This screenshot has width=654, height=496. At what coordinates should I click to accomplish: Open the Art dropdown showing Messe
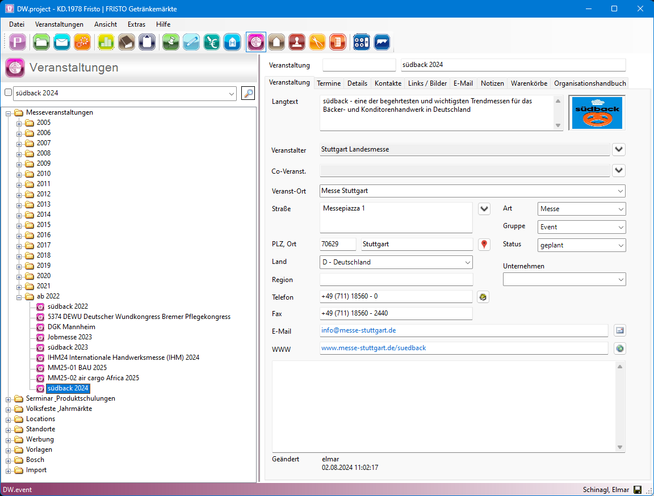tap(621, 209)
